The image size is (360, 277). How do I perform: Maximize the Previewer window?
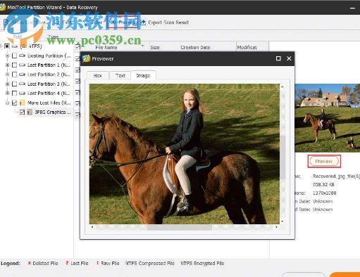point(278,58)
